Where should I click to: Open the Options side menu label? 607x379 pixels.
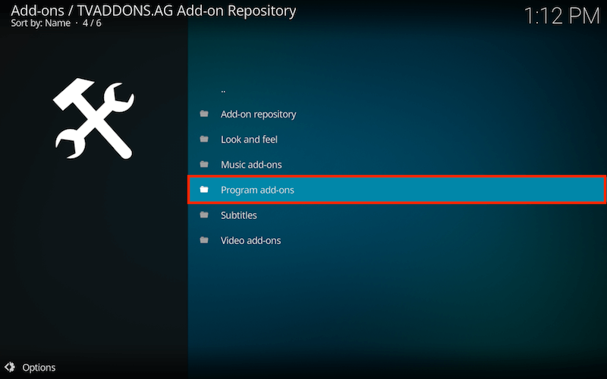tap(39, 368)
